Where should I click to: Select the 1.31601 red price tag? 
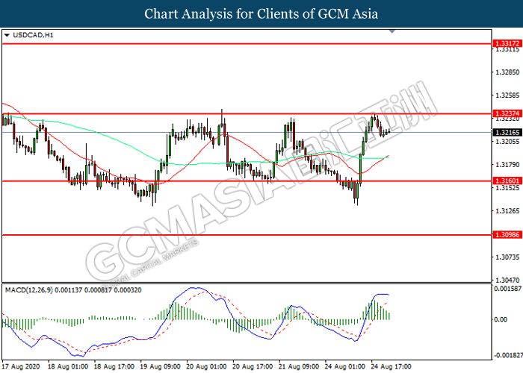[507, 181]
